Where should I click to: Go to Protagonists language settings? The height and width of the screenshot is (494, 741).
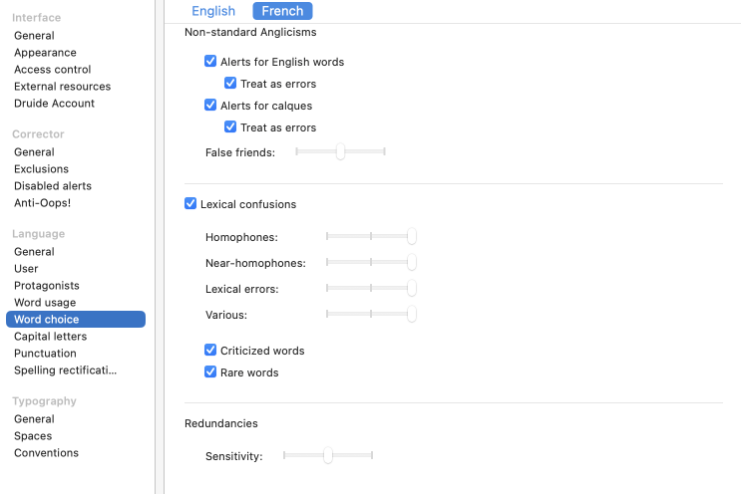pos(47,286)
